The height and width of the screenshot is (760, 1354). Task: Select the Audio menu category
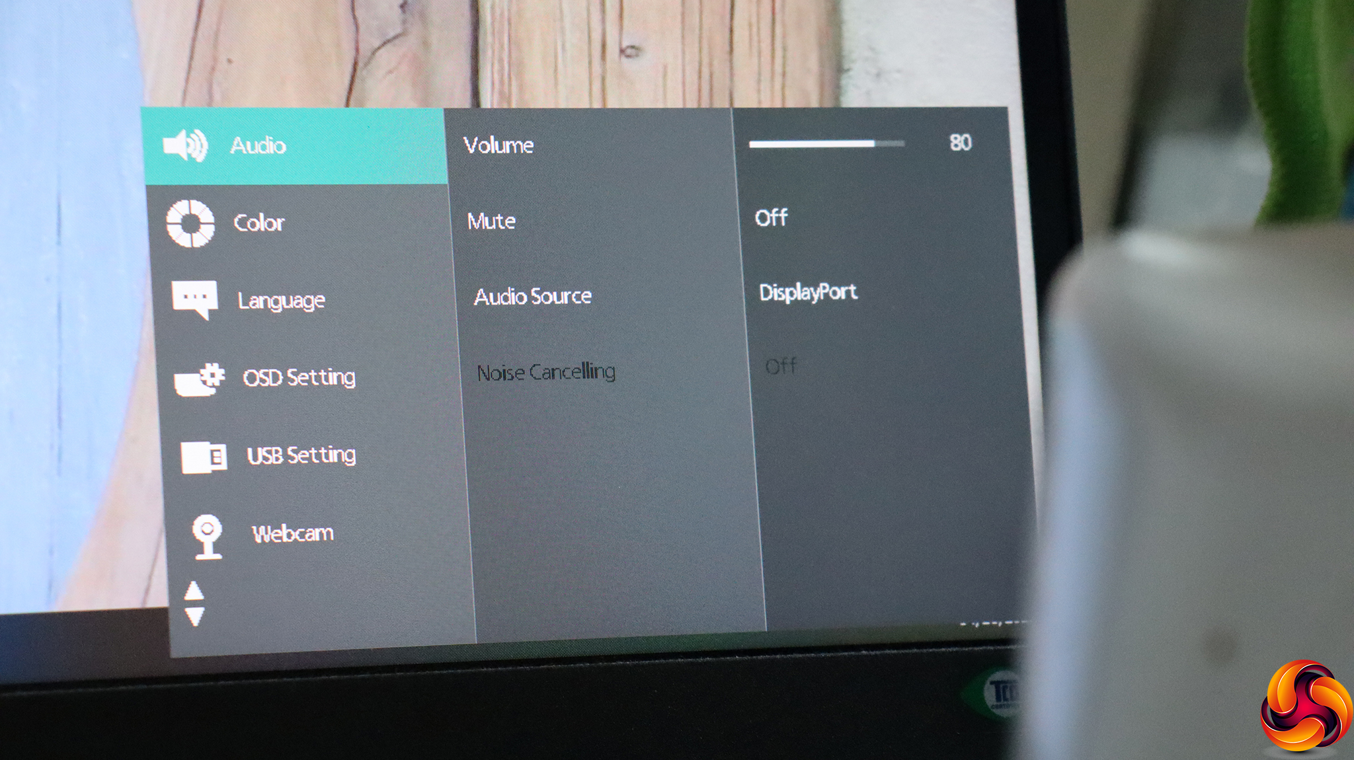(x=258, y=145)
